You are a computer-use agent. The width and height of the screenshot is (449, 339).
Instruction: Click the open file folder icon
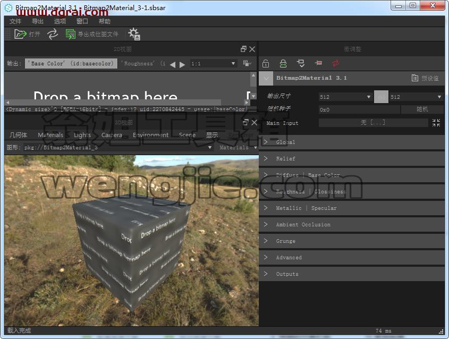20,34
